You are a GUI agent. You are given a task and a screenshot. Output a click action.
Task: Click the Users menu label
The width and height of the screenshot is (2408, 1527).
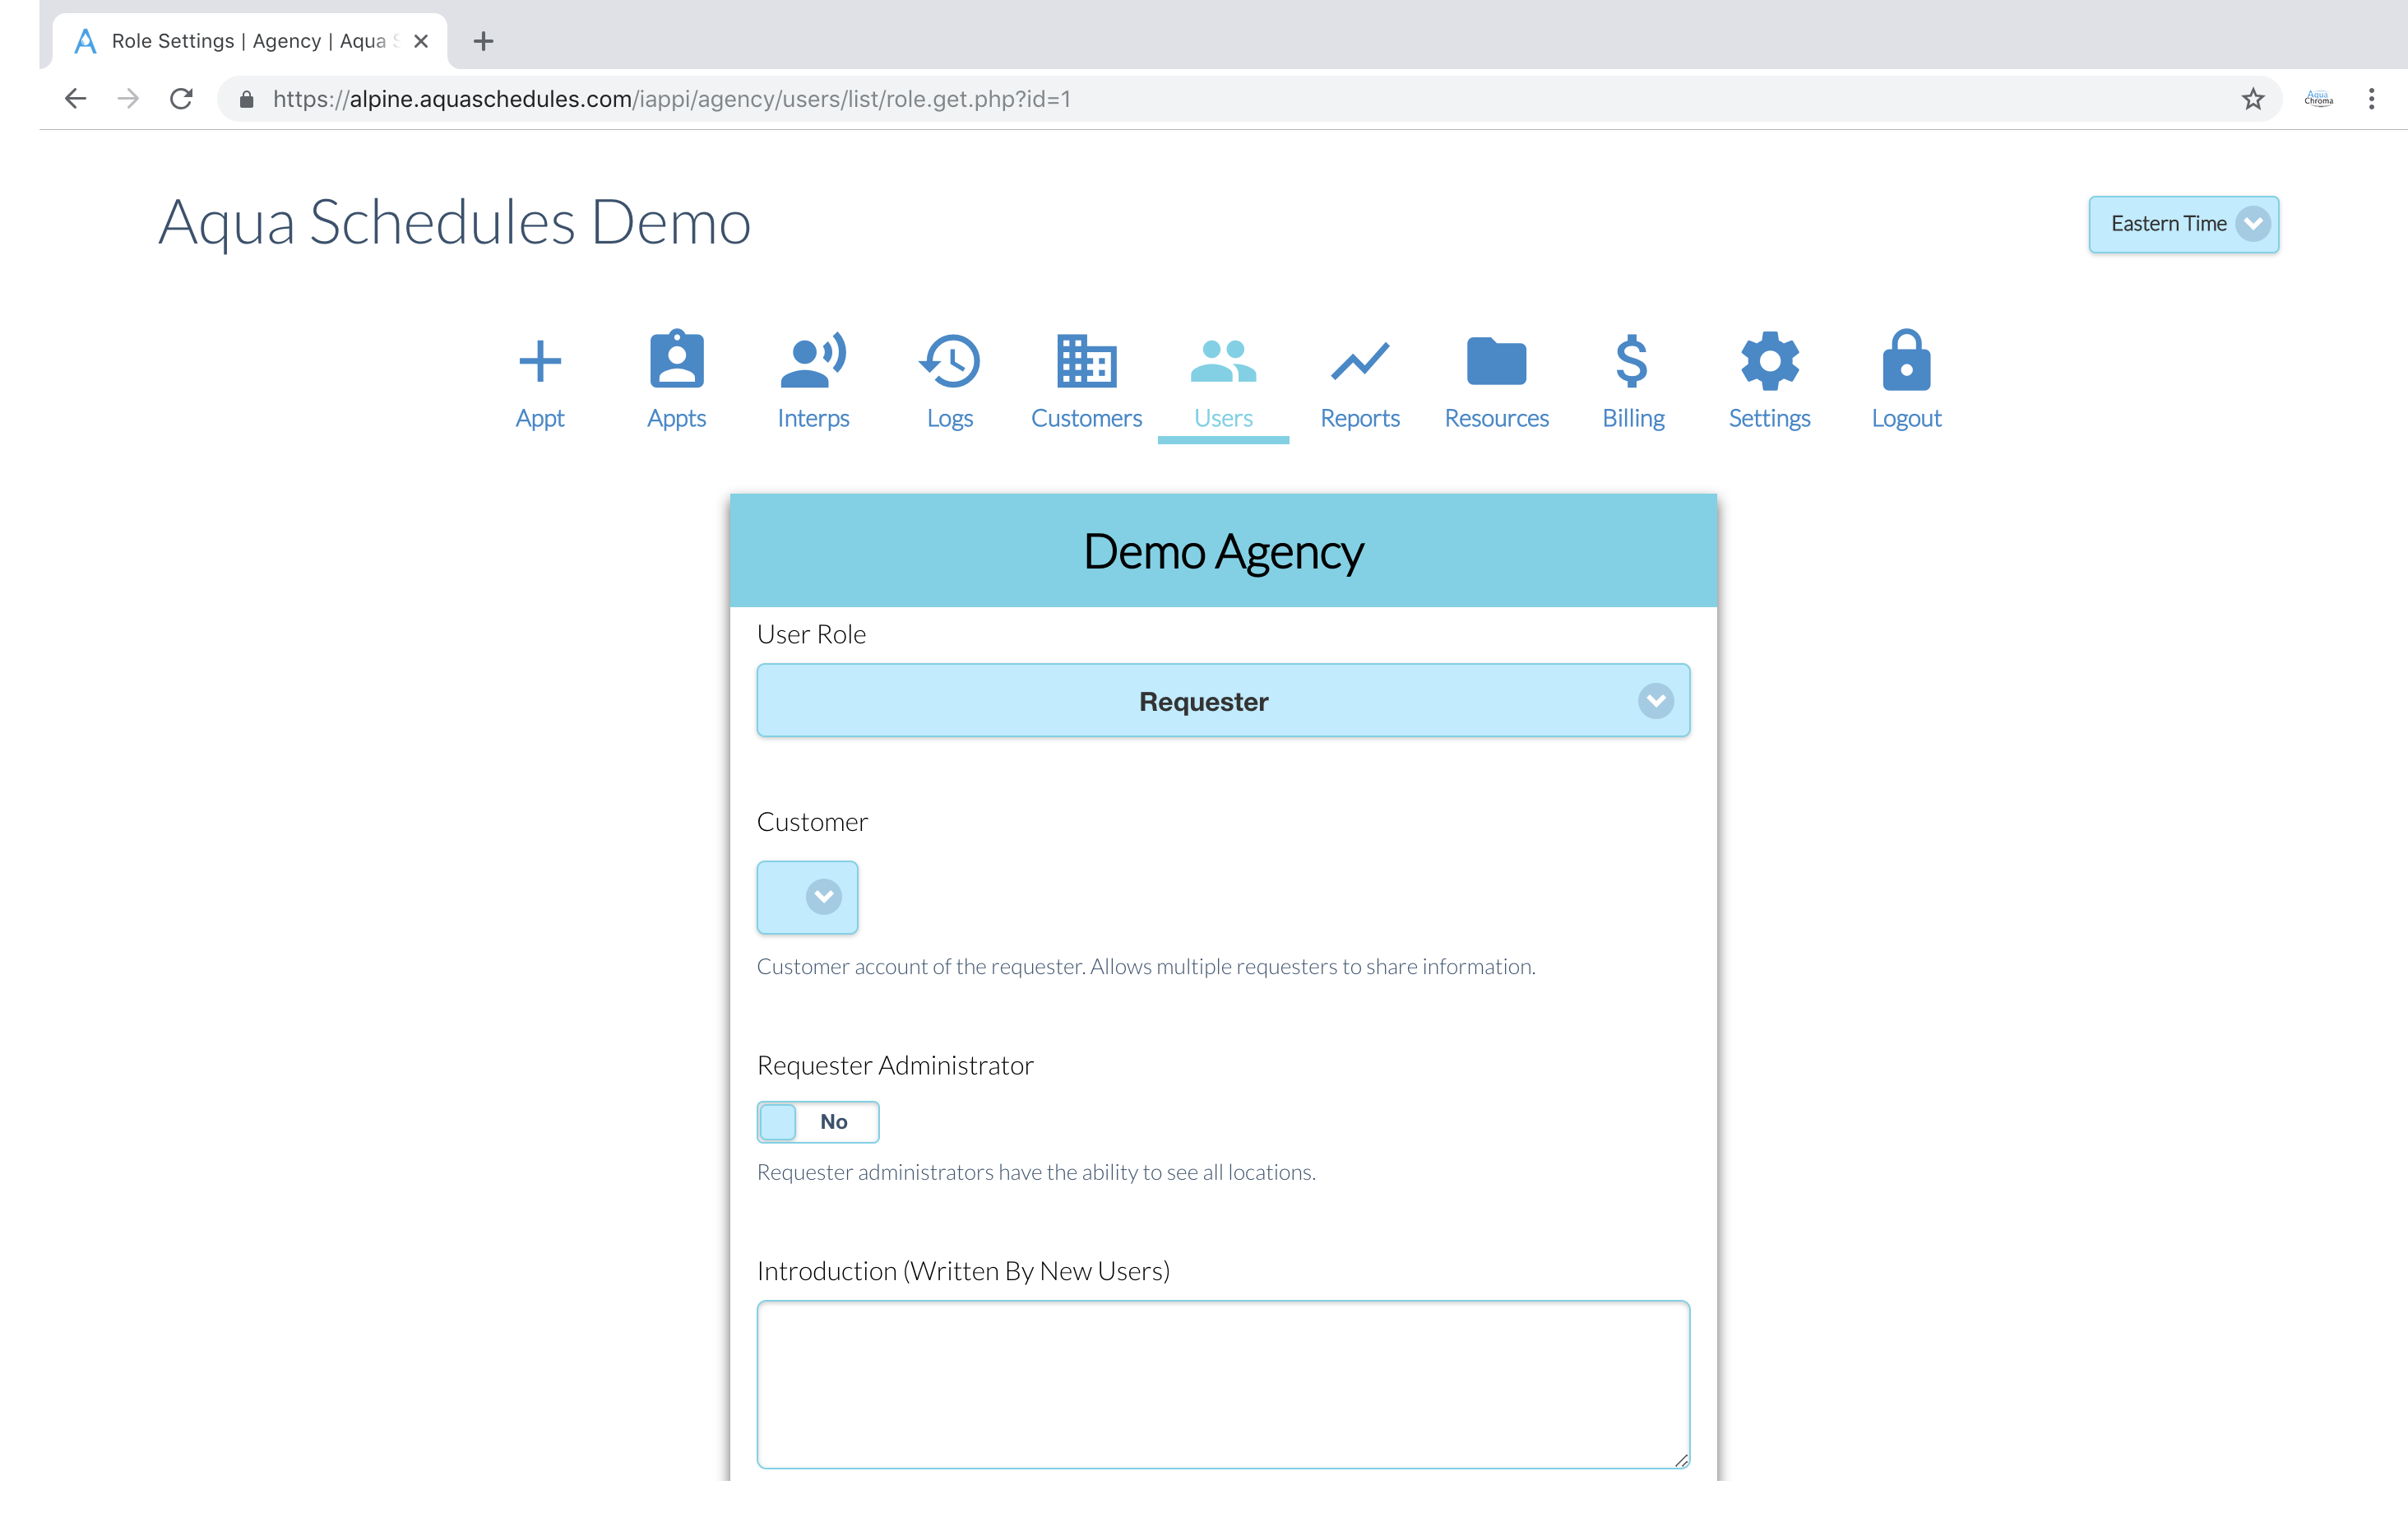pos(1223,418)
